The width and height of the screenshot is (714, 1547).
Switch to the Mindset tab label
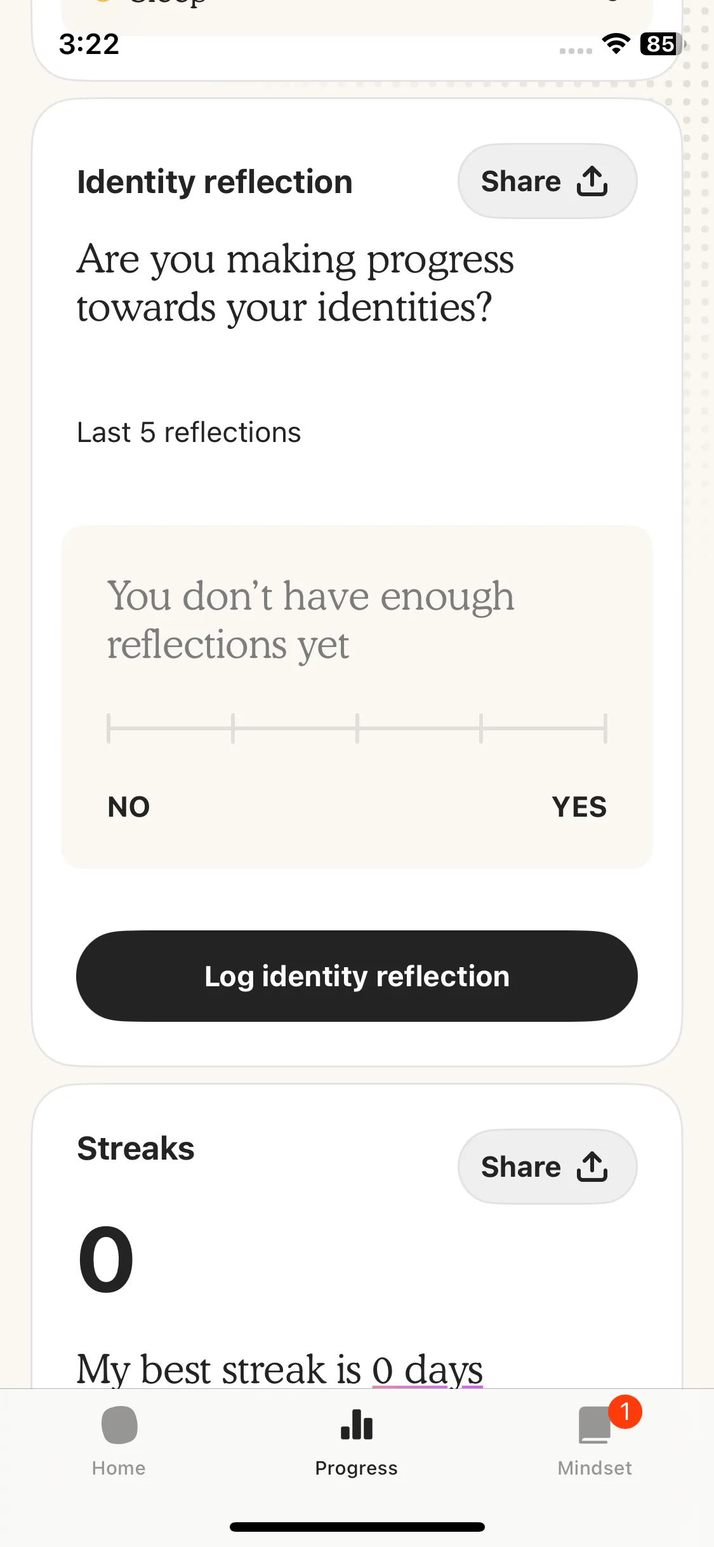point(595,1468)
